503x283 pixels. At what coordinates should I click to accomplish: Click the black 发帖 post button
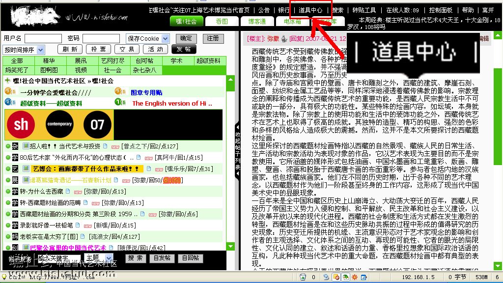point(184,49)
